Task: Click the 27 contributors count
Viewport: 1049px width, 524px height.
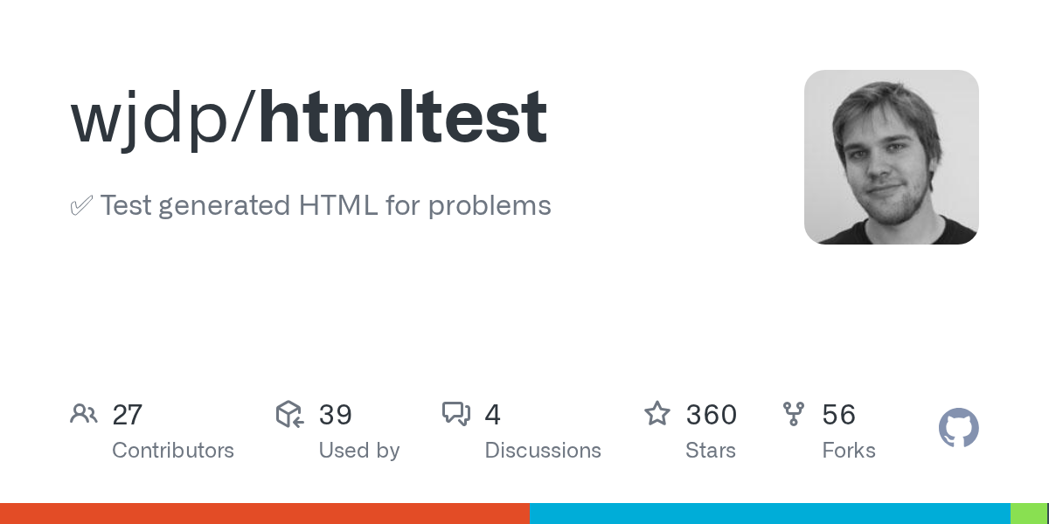Action: click(128, 415)
